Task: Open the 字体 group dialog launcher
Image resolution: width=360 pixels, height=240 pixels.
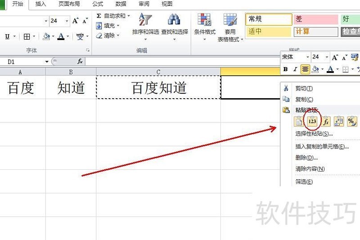Action: point(88,50)
